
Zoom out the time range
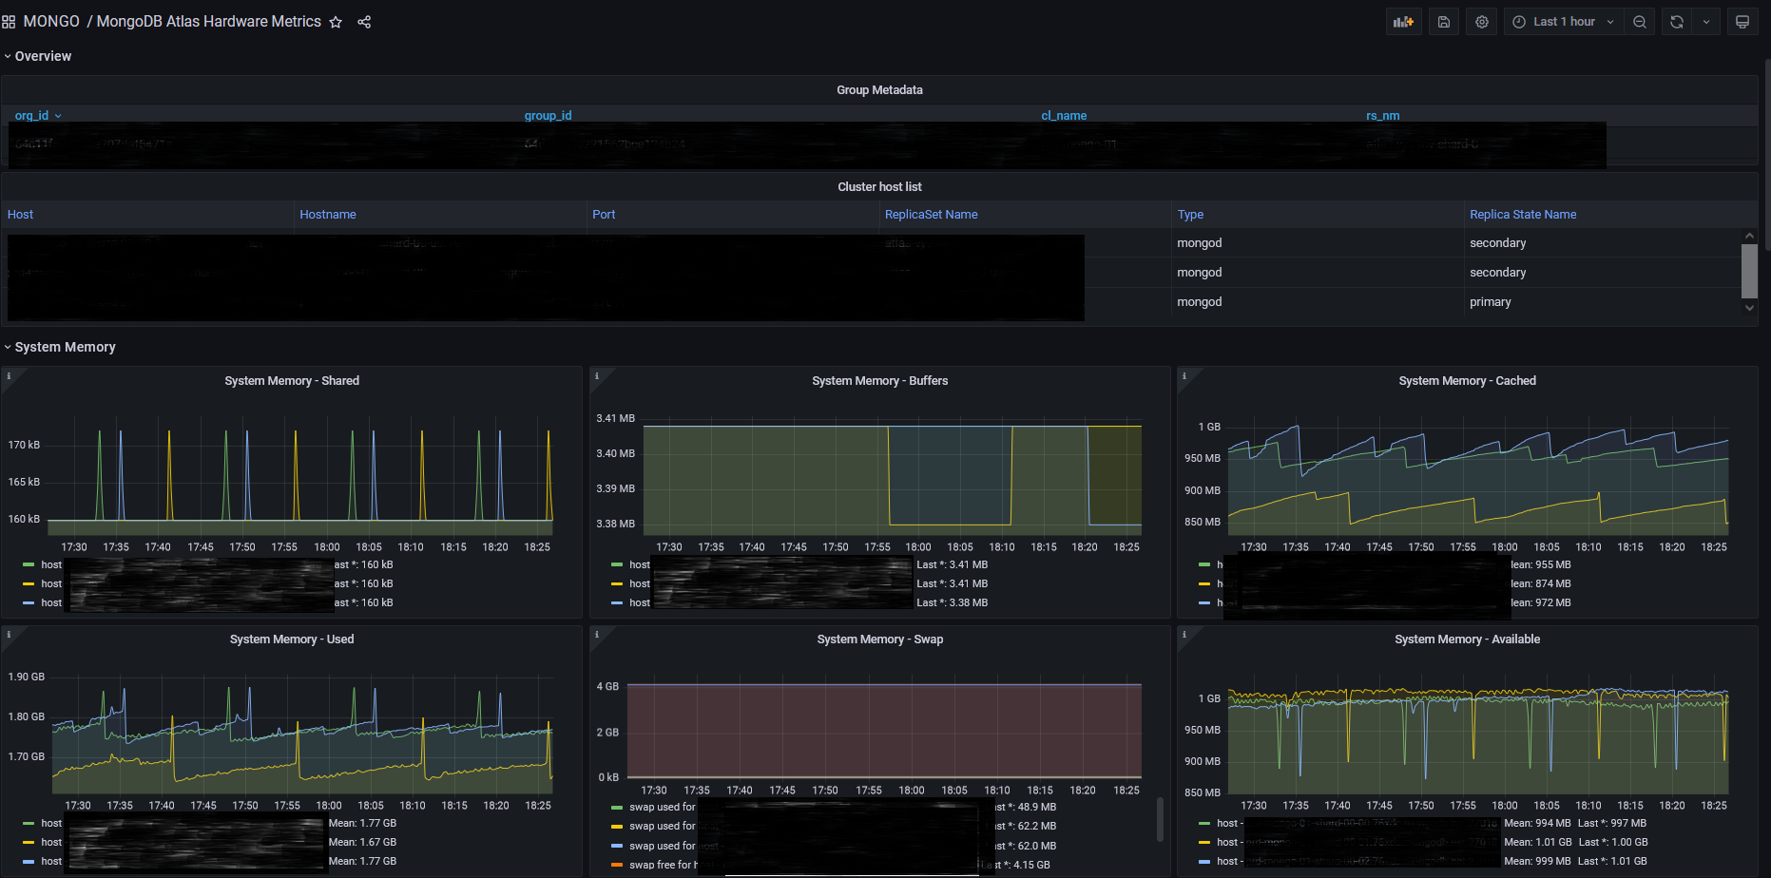(x=1640, y=22)
